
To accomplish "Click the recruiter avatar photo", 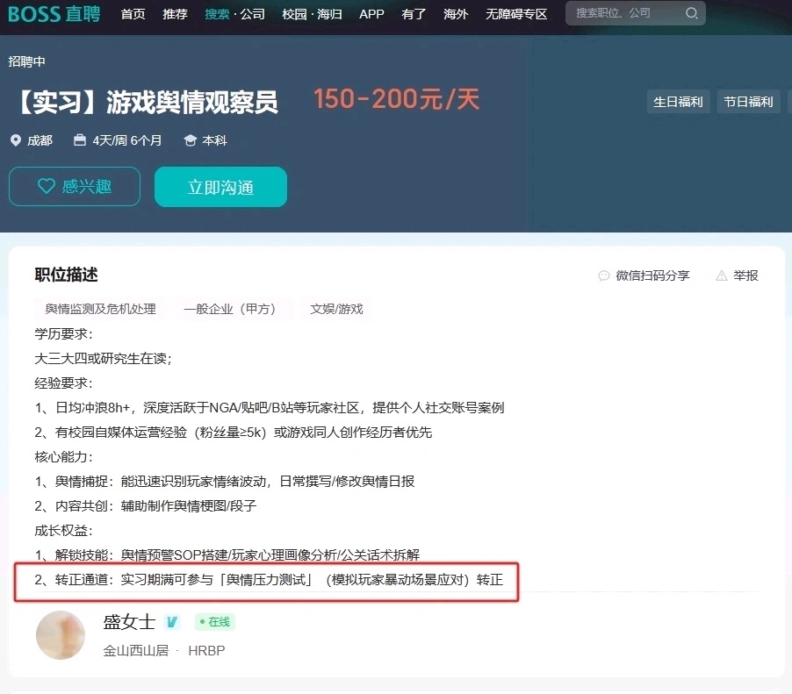I will tap(61, 635).
